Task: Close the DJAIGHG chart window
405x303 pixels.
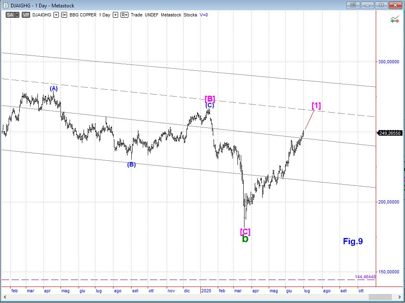Action: click(x=395, y=5)
